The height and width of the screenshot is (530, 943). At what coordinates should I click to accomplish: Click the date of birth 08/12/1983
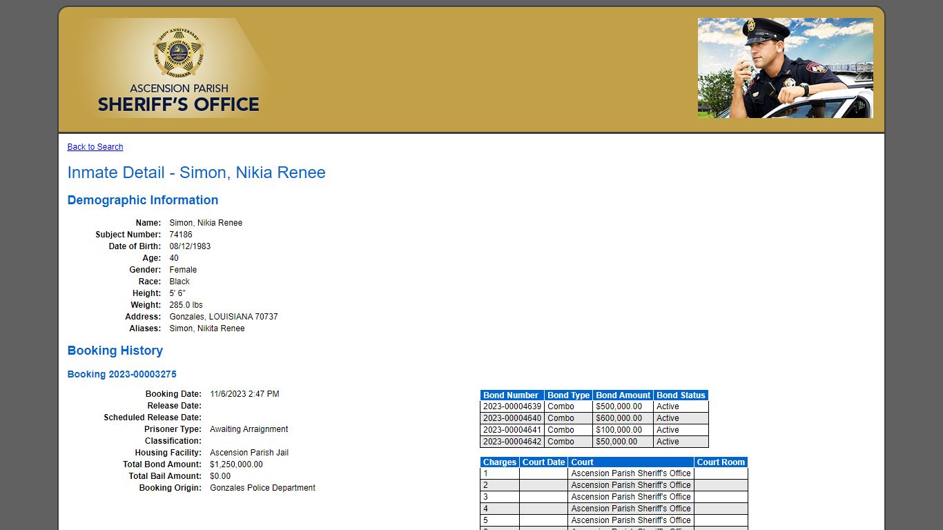click(x=191, y=246)
